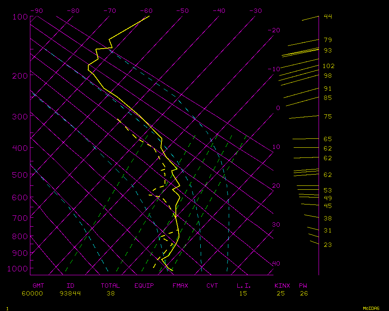389x311 pixels.
Task: Click the 40 temperature label on right
Action: click(x=276, y=264)
